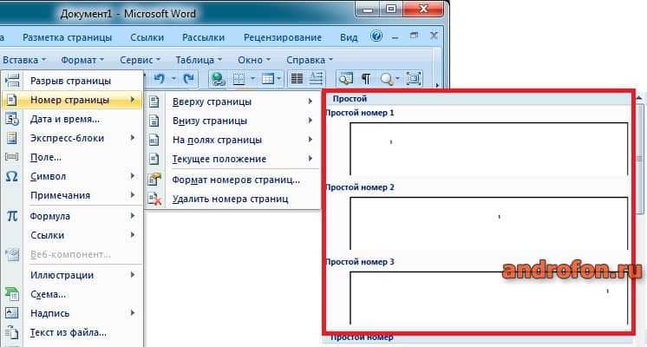Click the Borders toolbar icon
This screenshot has height=347, width=647.
point(239,78)
